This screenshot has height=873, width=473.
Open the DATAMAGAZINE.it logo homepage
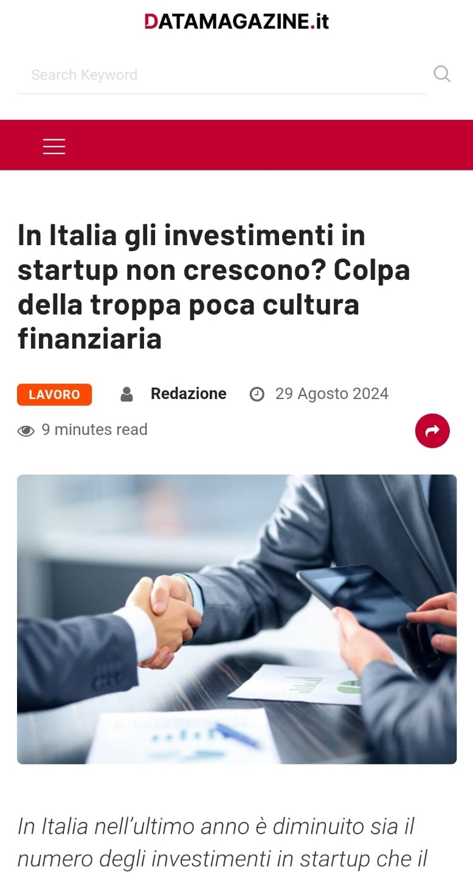pos(236,21)
